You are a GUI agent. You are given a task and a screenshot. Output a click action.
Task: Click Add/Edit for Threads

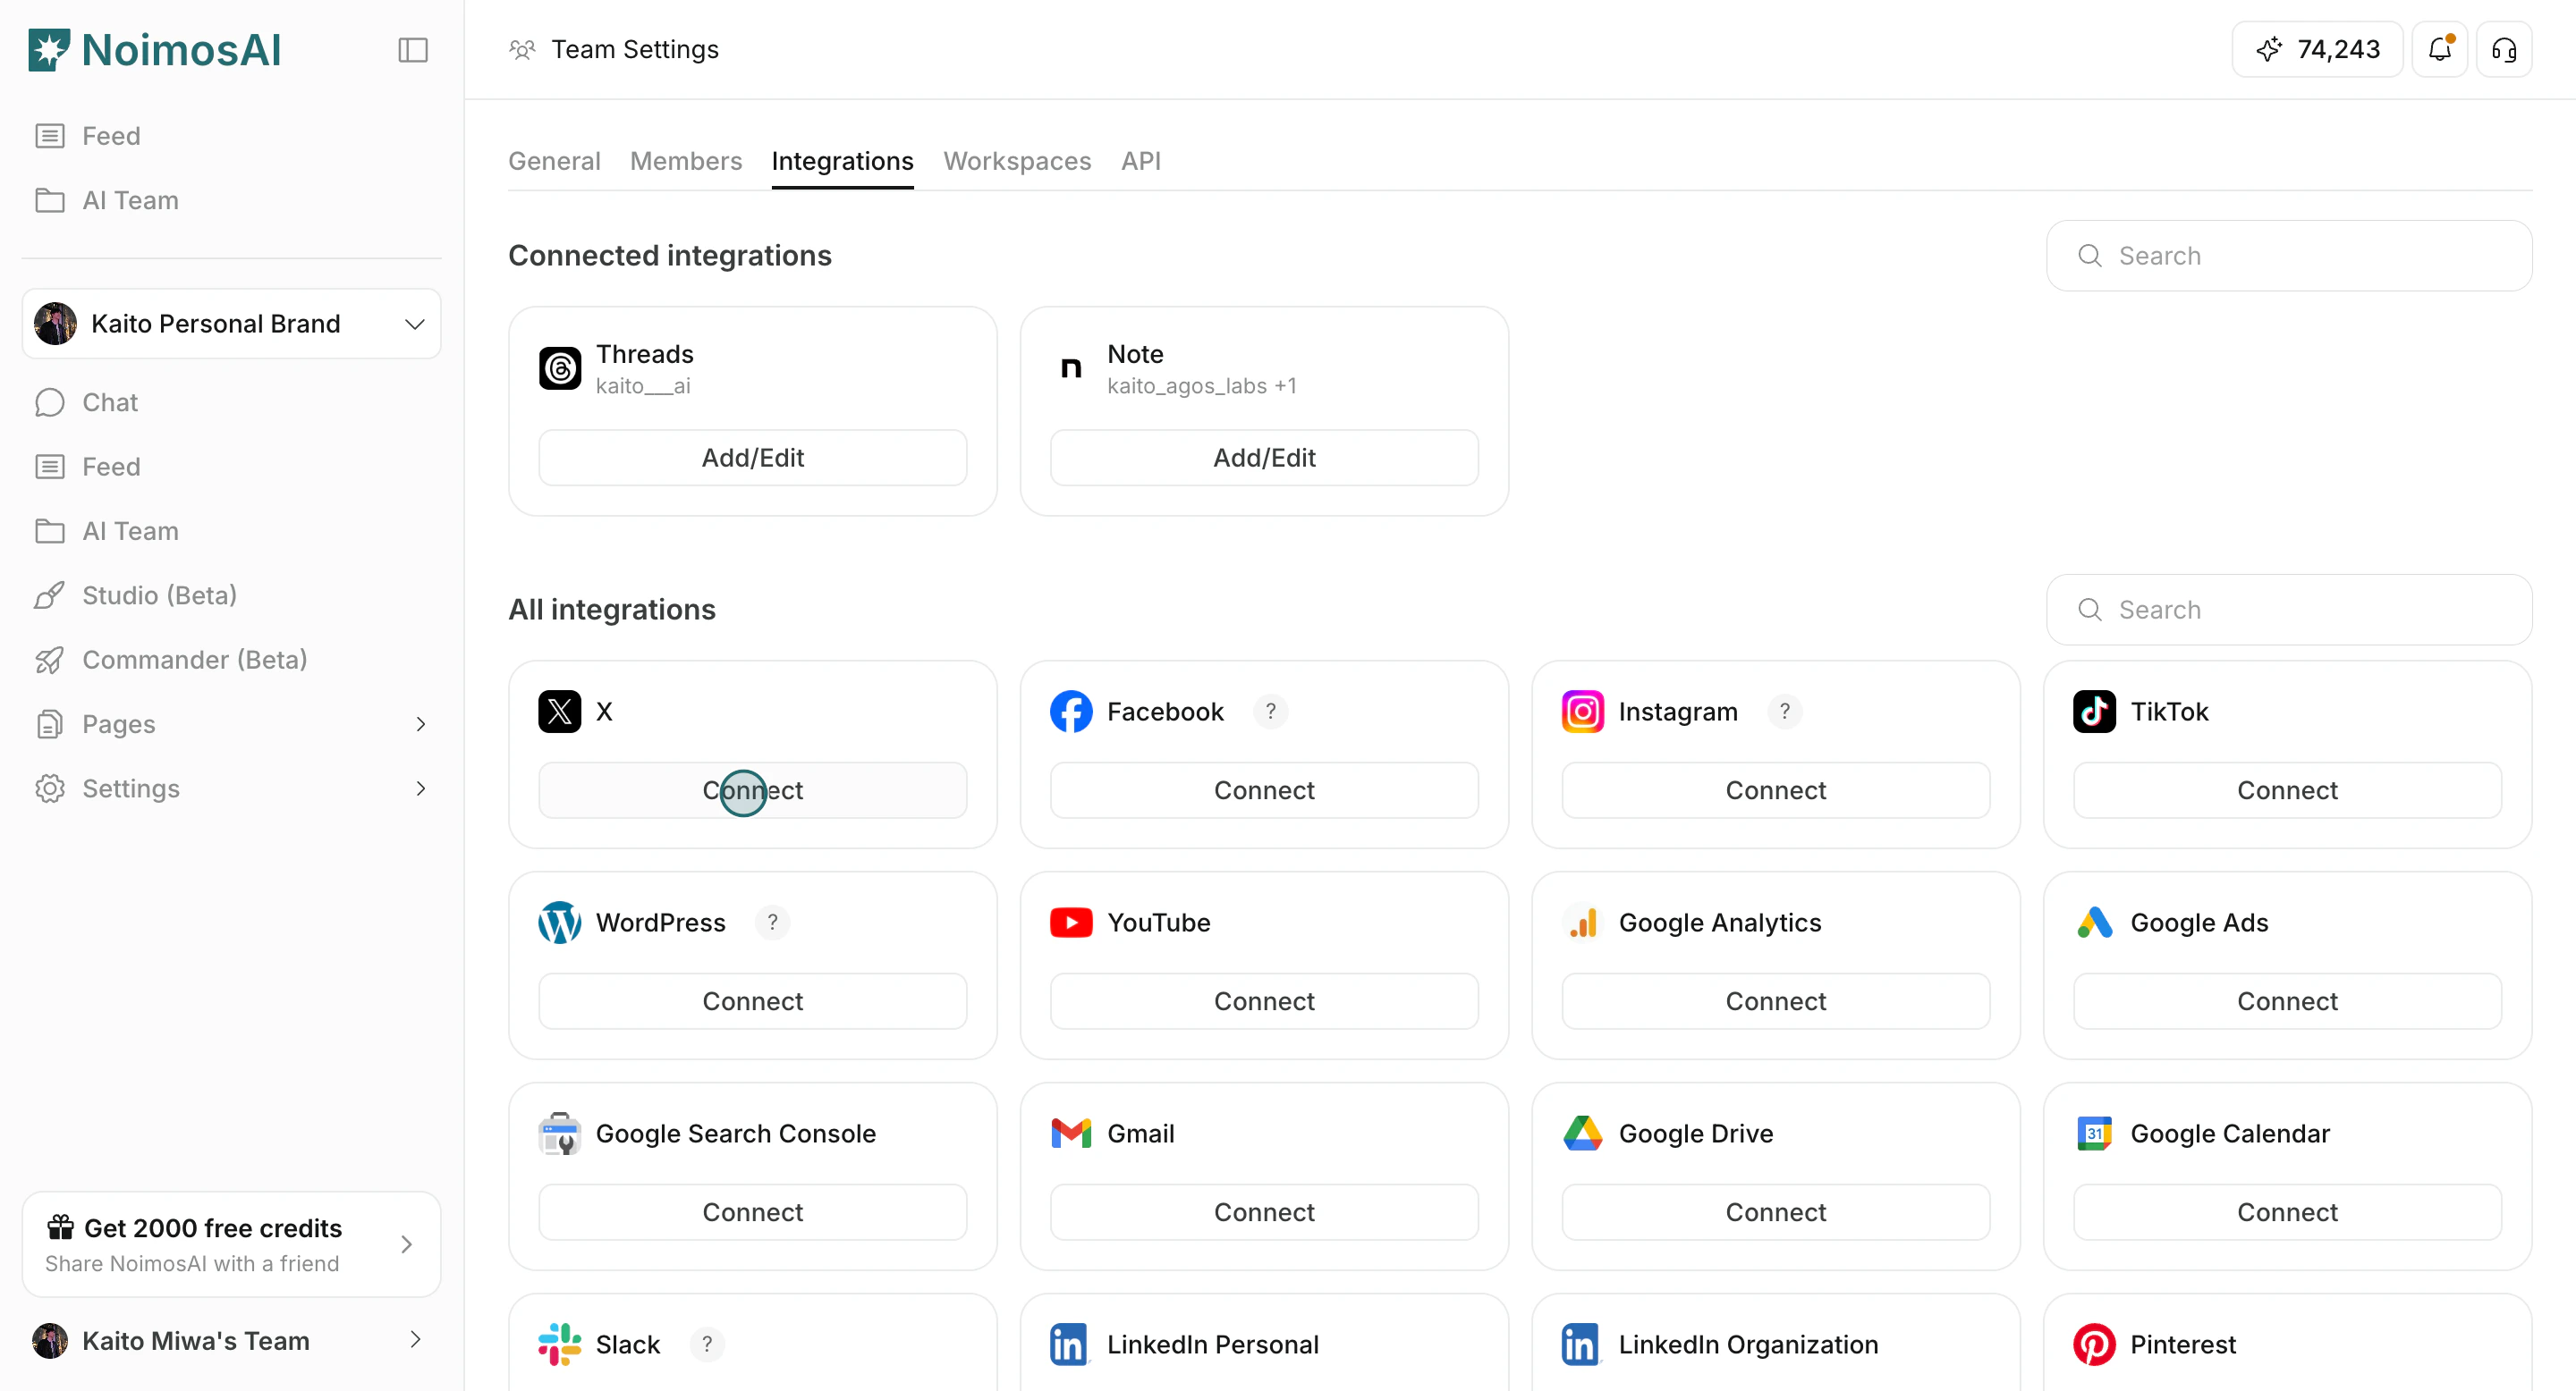(x=752, y=457)
